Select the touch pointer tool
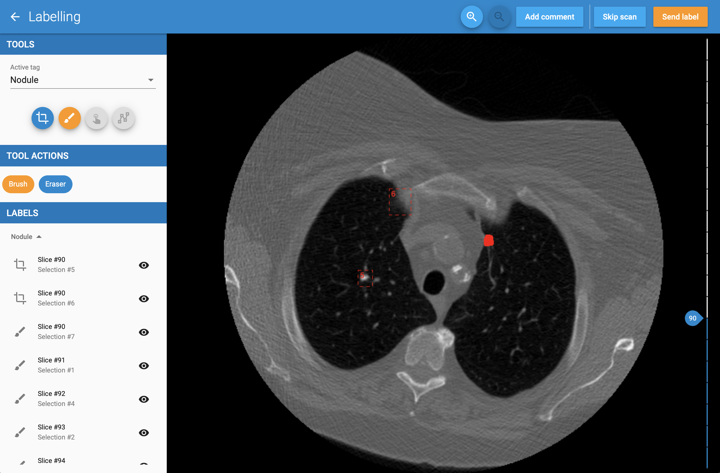 [96, 118]
